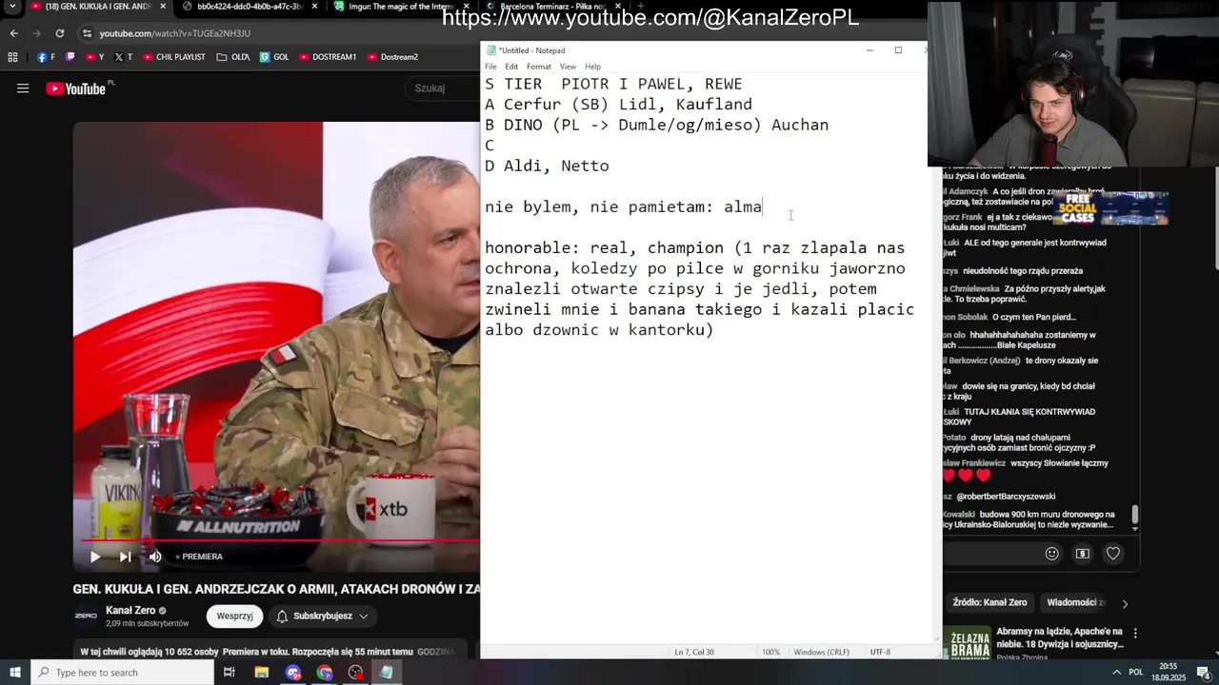1219x685 pixels.
Task: Skip to next video in player
Action: tap(125, 557)
